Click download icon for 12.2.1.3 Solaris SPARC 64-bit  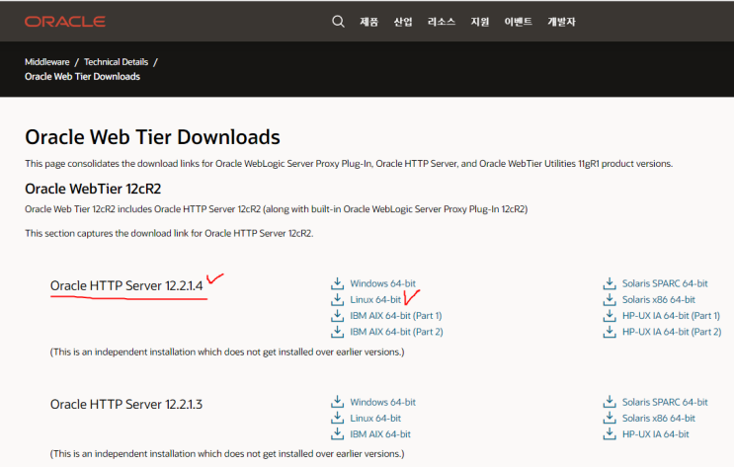click(x=610, y=402)
